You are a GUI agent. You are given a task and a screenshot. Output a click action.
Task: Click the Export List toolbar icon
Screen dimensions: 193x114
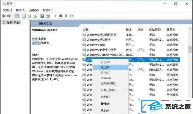point(35,16)
